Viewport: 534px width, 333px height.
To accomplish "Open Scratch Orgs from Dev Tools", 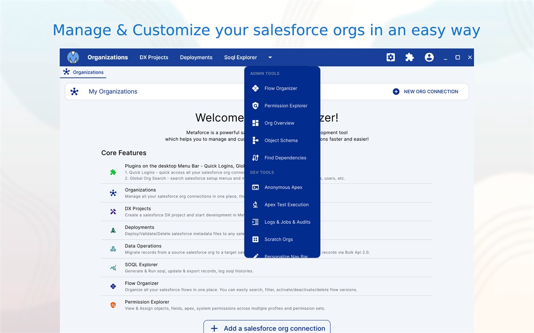I will pos(279,239).
